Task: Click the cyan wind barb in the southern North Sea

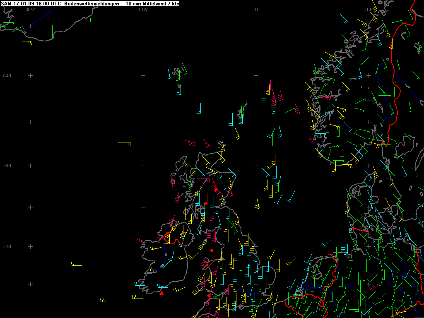Action: (x=326, y=243)
